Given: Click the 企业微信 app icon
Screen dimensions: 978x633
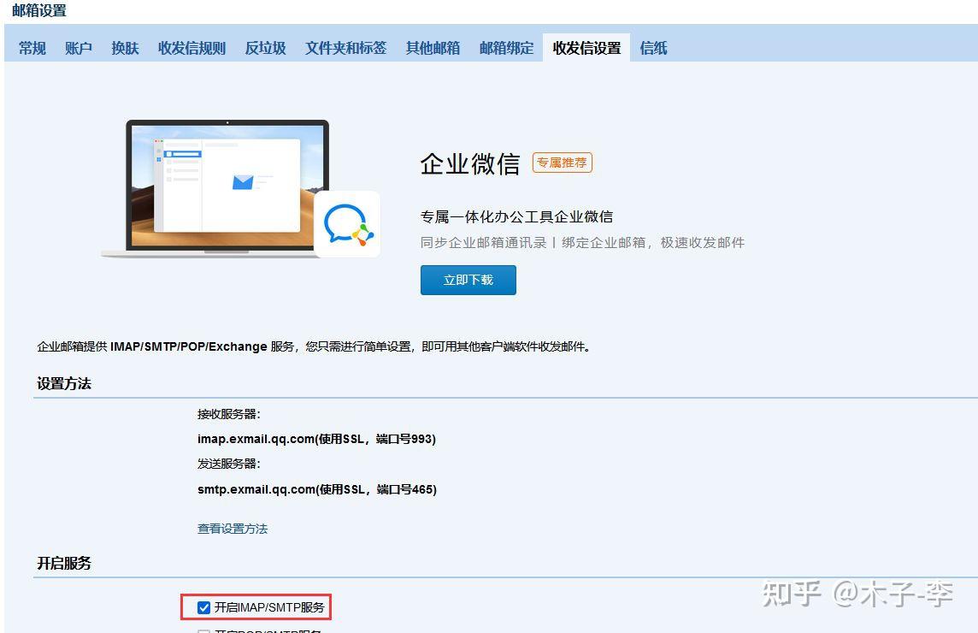Looking at the screenshot, I should [347, 222].
